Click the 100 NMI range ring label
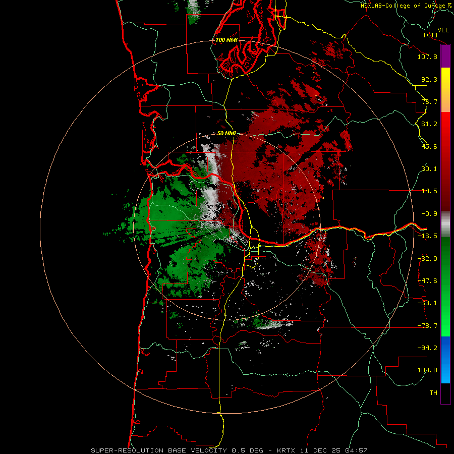 226,40
